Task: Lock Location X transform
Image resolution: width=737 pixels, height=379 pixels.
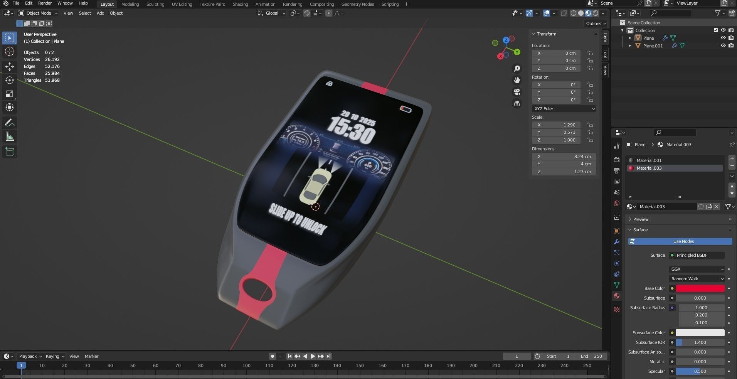Action: coord(590,53)
